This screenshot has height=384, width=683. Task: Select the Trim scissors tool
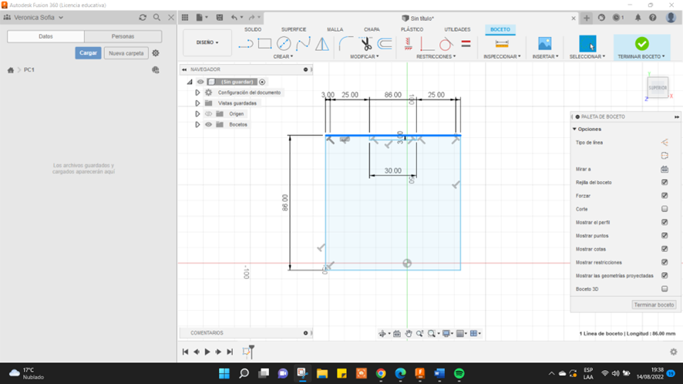coord(366,44)
